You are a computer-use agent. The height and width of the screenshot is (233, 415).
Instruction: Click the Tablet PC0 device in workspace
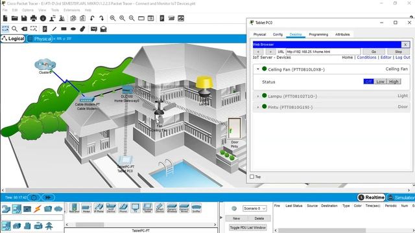[x=125, y=161]
